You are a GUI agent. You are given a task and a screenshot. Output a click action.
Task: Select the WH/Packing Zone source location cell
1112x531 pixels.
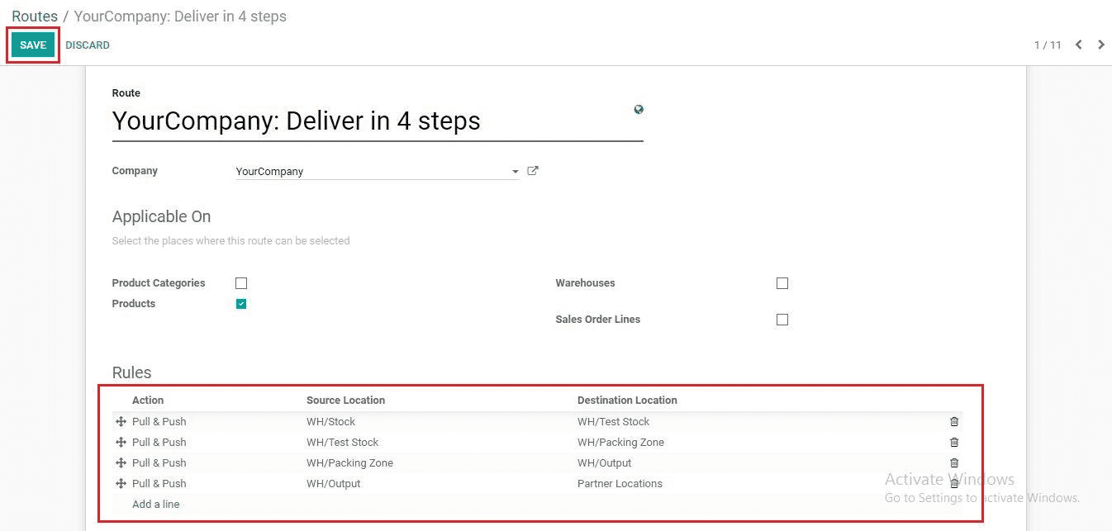point(349,463)
